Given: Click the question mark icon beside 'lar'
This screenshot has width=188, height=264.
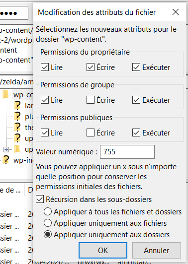Looking at the screenshot, I should (17, 105).
